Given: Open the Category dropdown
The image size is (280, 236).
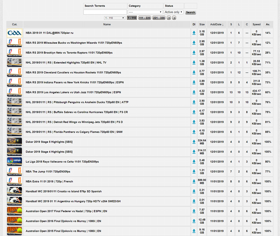Looking at the screenshot, I should 145,12.
